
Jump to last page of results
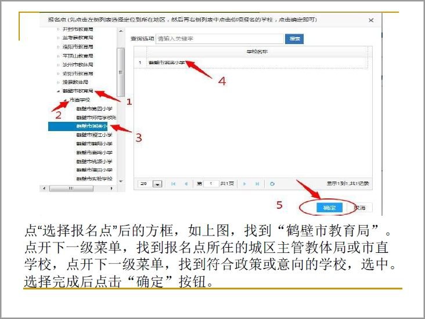tap(257, 184)
